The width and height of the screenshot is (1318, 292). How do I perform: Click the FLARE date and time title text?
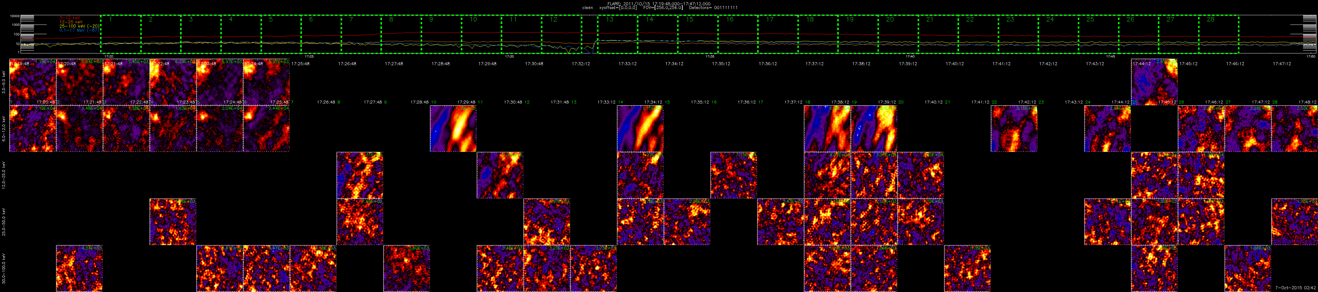659,4
